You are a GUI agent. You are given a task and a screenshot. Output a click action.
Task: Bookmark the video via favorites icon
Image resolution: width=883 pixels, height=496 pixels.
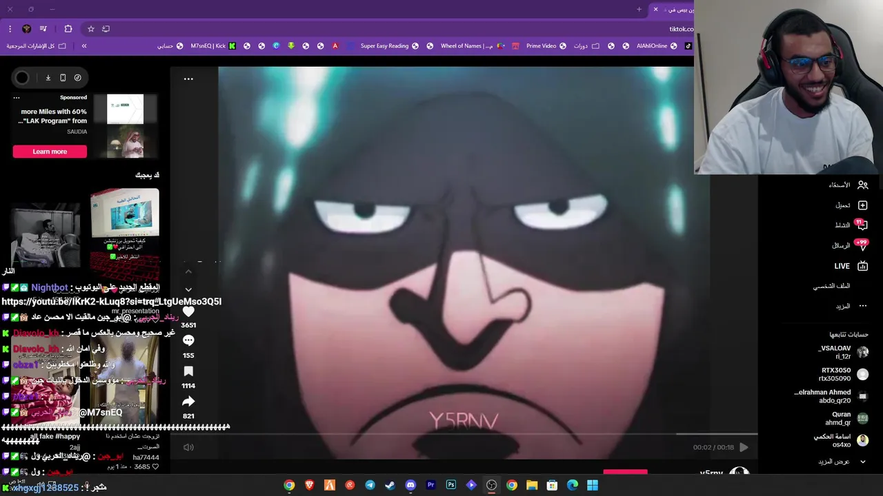point(188,371)
